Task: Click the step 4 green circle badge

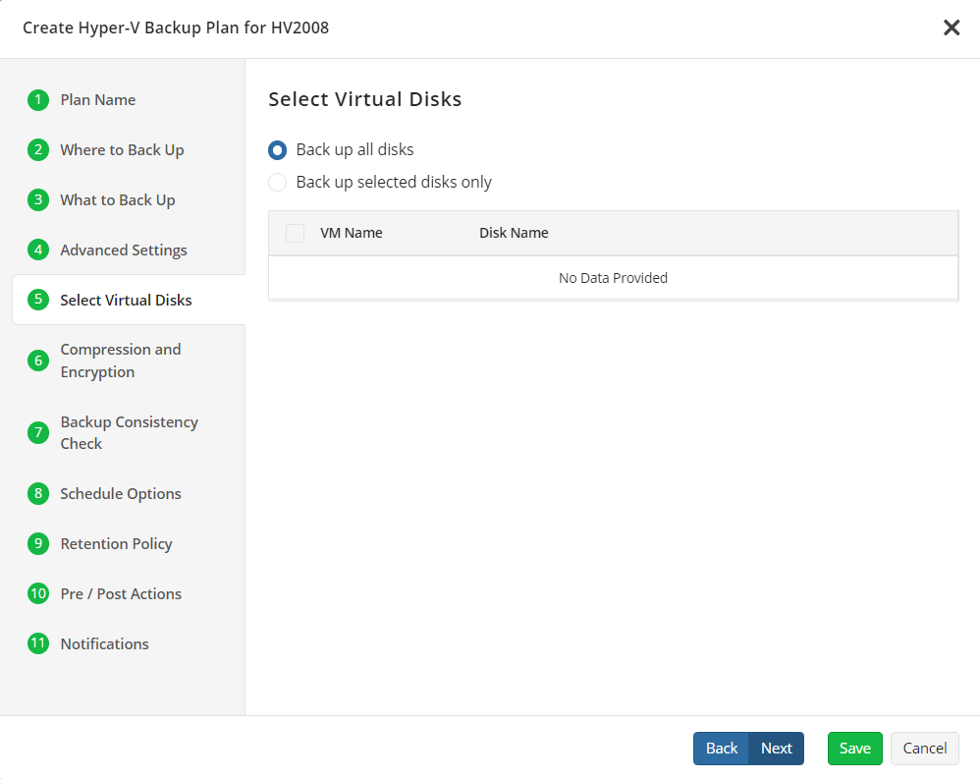Action: (38, 250)
